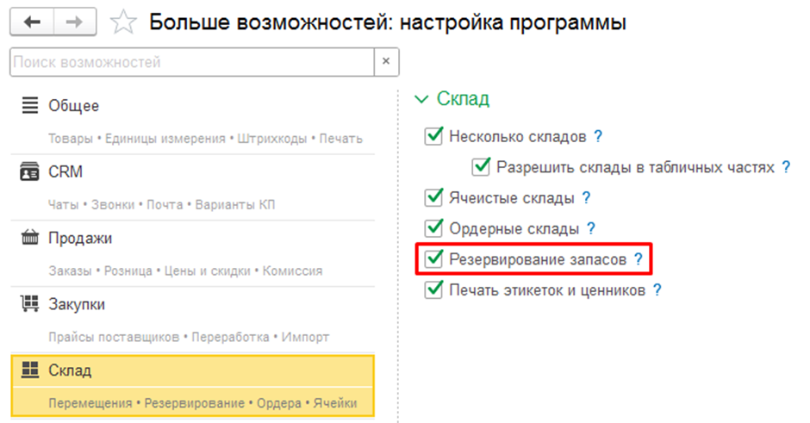Click the Ячеистые склады label
Image resolution: width=810 pixels, height=423 pixels.
[511, 198]
